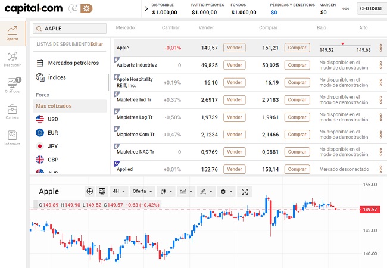Open the CFD USDd account selector

click(372, 9)
